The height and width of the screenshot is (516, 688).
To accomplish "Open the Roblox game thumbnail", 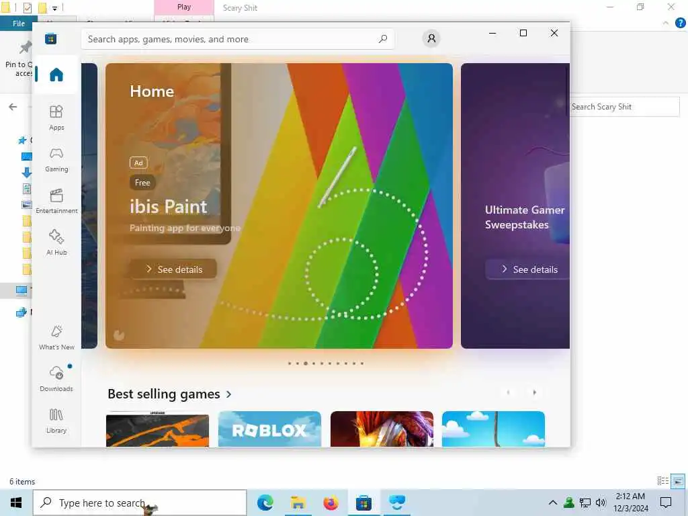I will (x=269, y=429).
